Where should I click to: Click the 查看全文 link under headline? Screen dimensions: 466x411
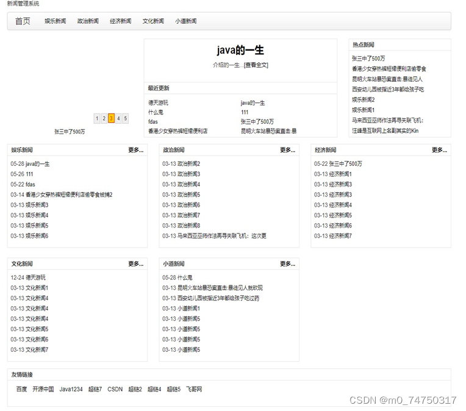click(256, 65)
